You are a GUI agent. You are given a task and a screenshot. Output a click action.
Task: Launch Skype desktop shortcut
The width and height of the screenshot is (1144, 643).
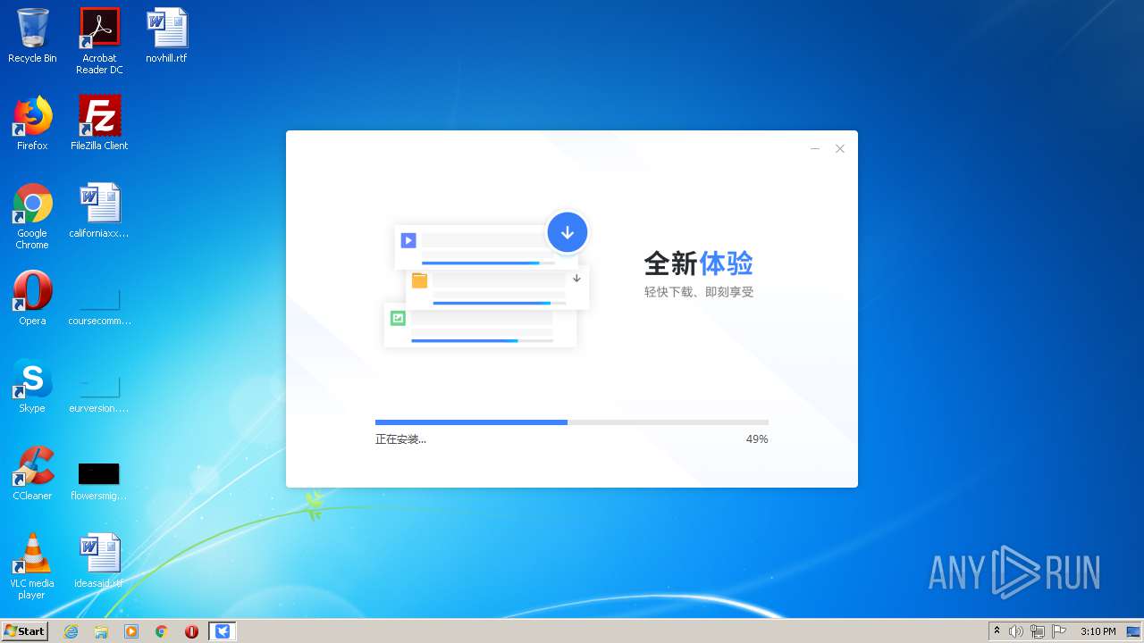(x=32, y=386)
